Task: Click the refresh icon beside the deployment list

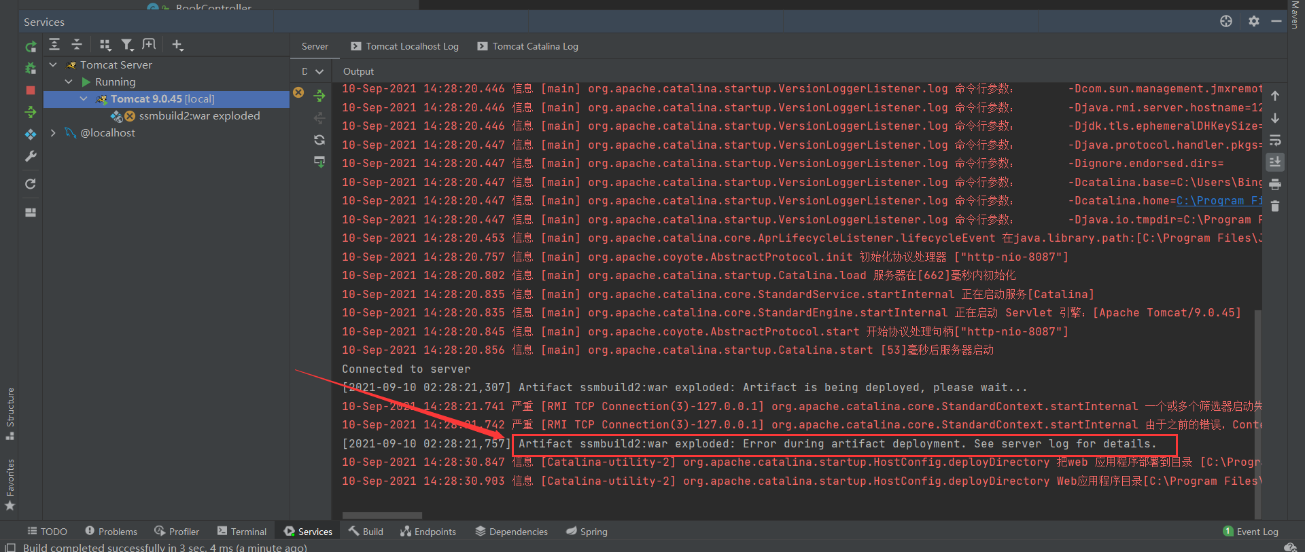Action: (319, 140)
